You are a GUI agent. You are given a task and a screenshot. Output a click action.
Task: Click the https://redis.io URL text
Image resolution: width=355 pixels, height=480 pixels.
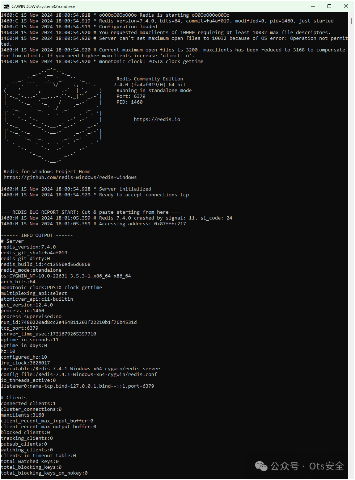coord(157,120)
